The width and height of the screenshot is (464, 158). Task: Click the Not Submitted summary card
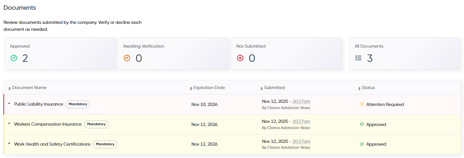point(286,53)
